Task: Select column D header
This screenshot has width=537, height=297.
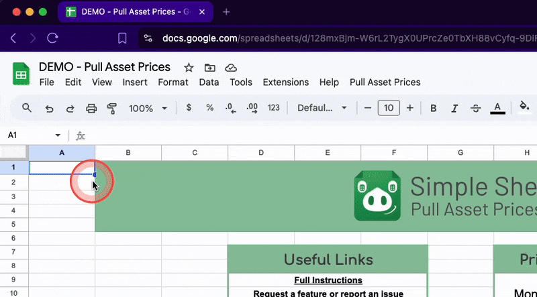Action: [261, 153]
